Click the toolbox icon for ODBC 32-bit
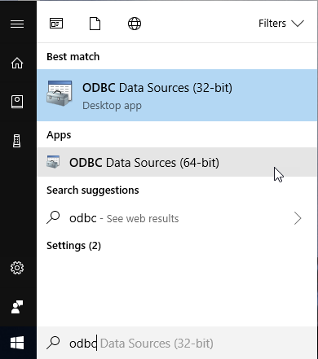This screenshot has height=359, width=318. pos(60,94)
